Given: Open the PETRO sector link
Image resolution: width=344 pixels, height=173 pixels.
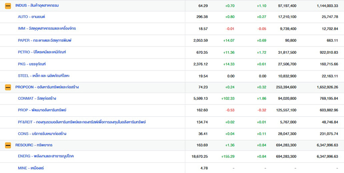Looking at the screenshot, I should point(42,52).
